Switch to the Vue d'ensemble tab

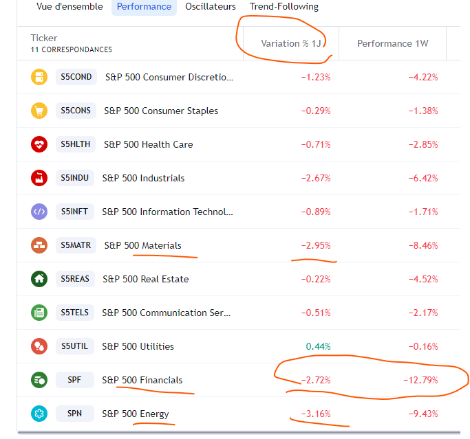point(70,7)
